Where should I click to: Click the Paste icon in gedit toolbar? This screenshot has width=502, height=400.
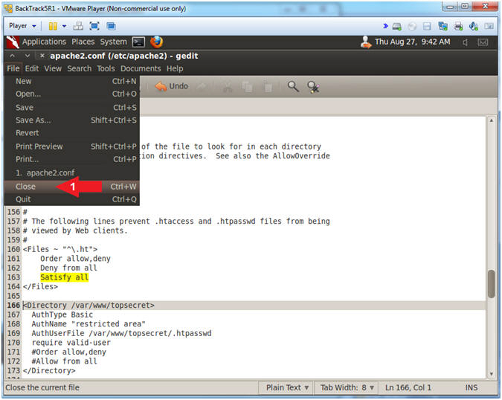click(x=267, y=87)
